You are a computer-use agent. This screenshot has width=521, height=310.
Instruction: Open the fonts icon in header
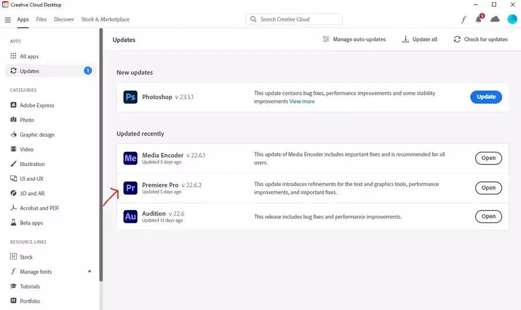click(x=464, y=20)
